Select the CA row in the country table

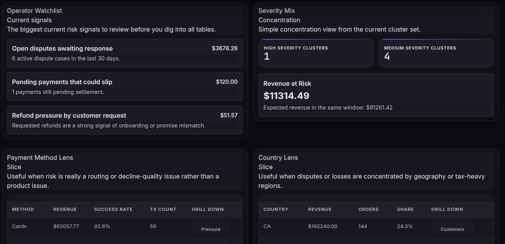pyautogui.click(x=376, y=228)
